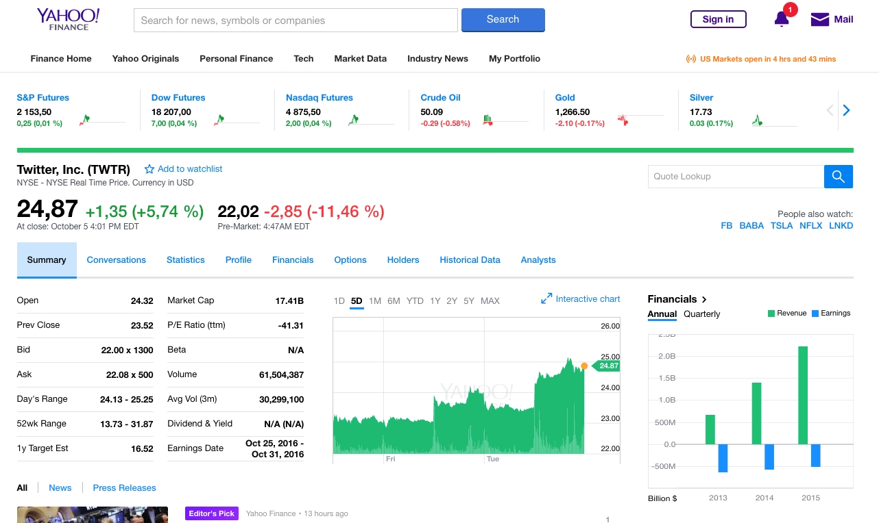The width and height of the screenshot is (879, 523).
Task: Open the LNKD related ticker link
Action: click(841, 226)
